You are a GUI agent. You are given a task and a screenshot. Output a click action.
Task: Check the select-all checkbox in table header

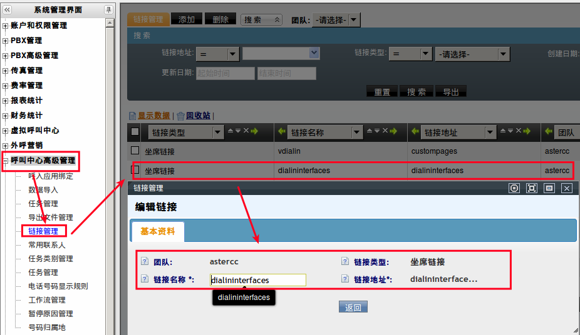(135, 132)
